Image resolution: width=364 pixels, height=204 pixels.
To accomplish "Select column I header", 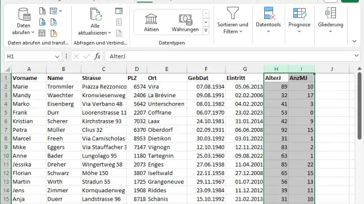I will click(302, 69).
